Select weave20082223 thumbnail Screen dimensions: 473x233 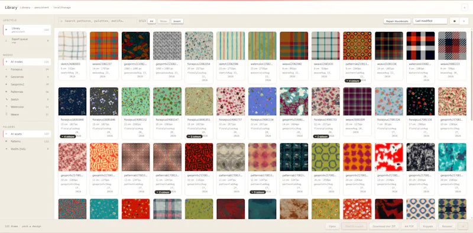pyautogui.click(x=452, y=46)
